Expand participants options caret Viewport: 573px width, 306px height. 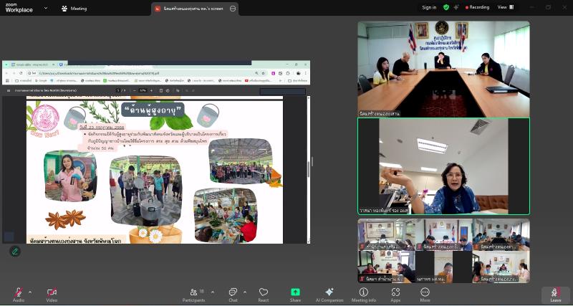coord(213,292)
